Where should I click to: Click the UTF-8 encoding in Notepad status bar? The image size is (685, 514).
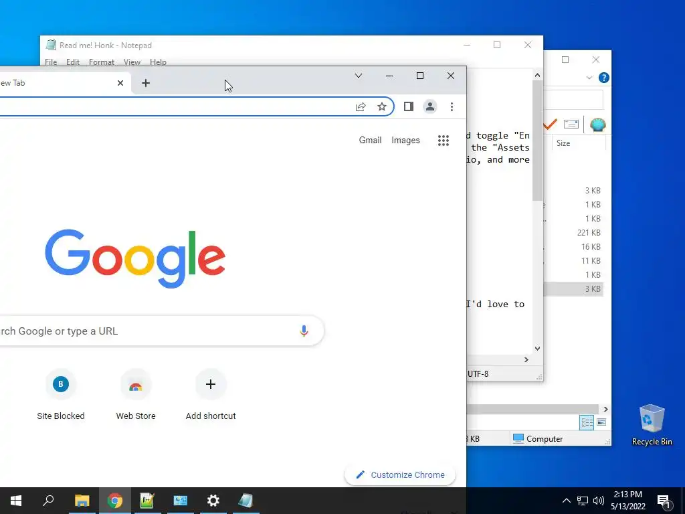(478, 374)
